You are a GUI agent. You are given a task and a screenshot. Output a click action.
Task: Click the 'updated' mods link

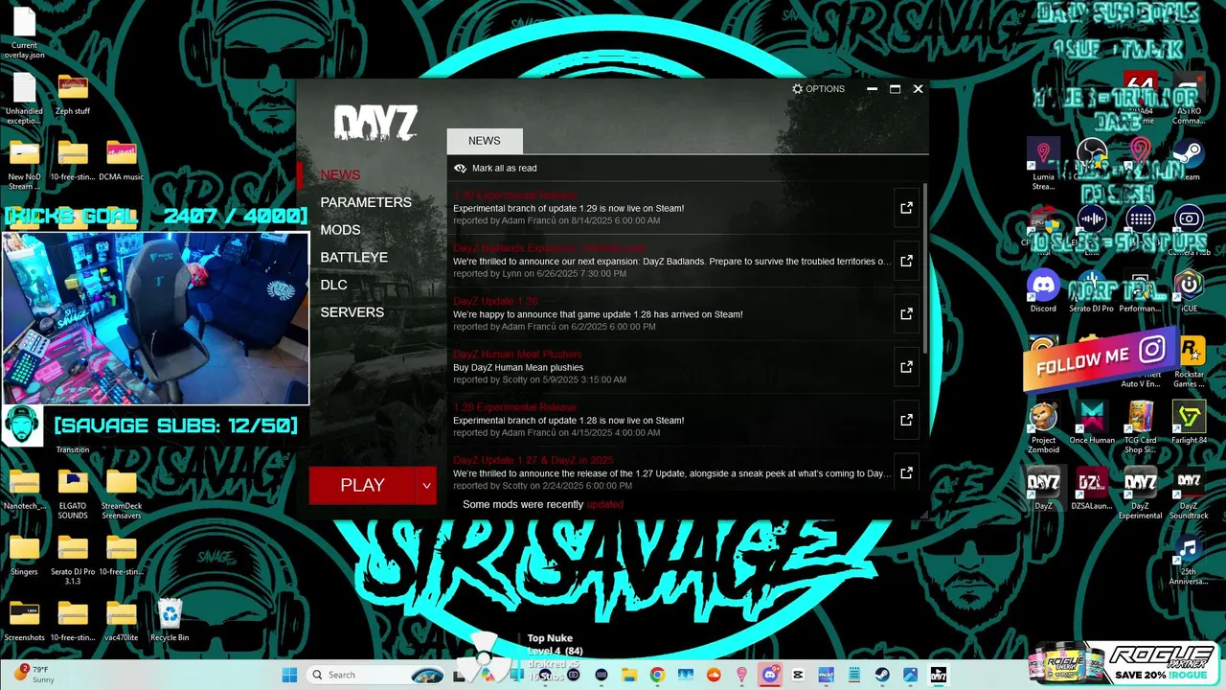(x=604, y=504)
